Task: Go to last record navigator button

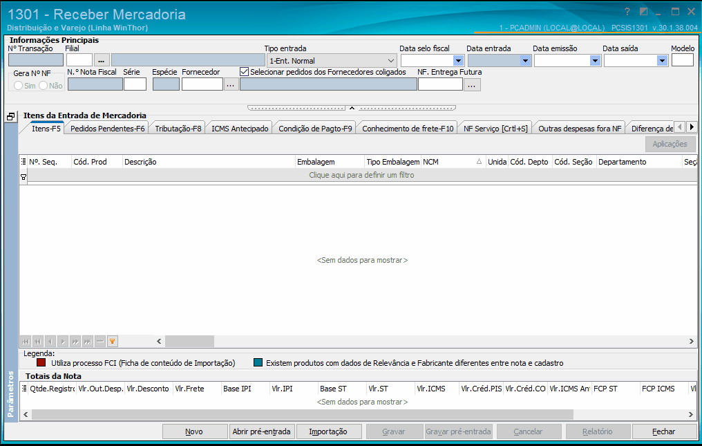Action: 88,342
